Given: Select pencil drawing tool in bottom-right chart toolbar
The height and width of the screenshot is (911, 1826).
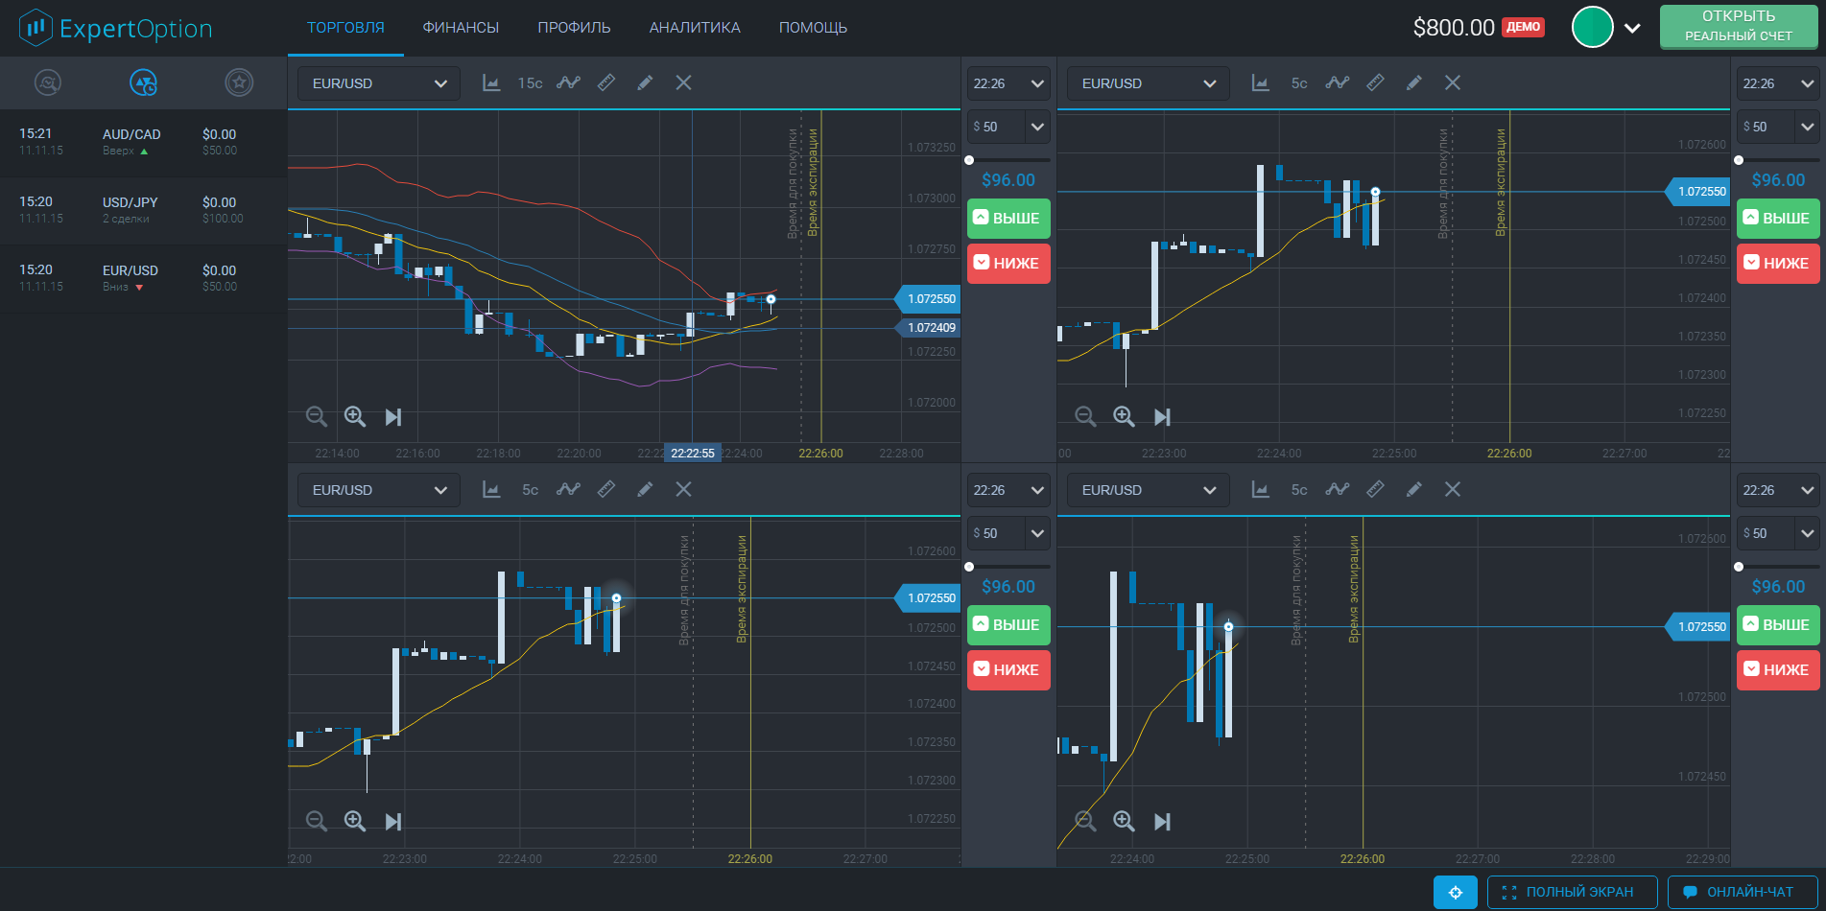Looking at the screenshot, I should 1413,490.
